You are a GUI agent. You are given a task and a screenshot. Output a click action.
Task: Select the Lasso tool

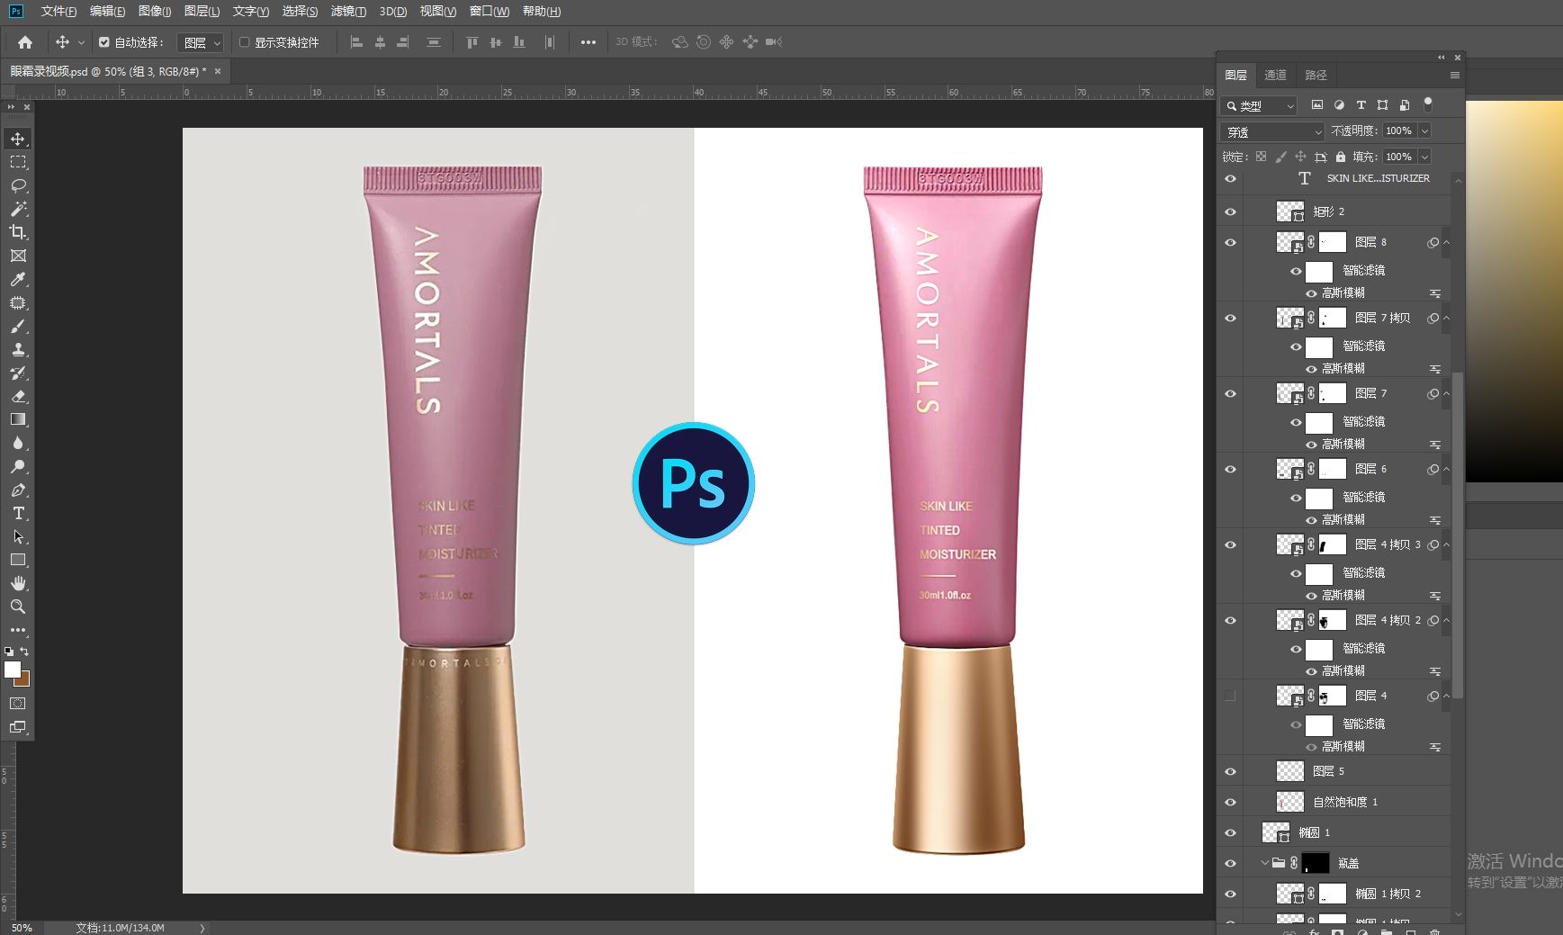click(x=18, y=185)
